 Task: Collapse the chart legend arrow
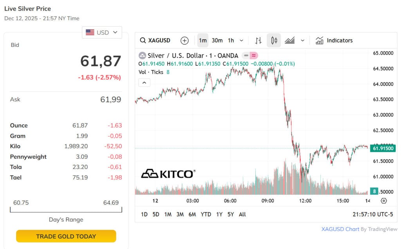[145, 82]
